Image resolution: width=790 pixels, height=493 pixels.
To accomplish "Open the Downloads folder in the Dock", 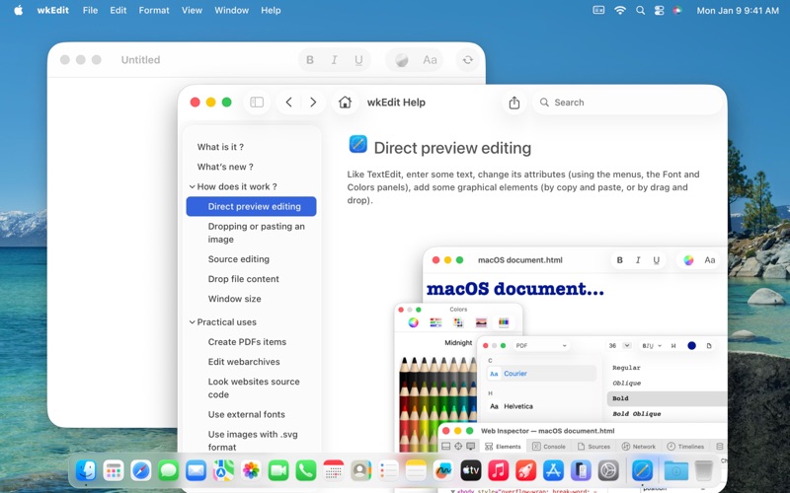I will [676, 471].
